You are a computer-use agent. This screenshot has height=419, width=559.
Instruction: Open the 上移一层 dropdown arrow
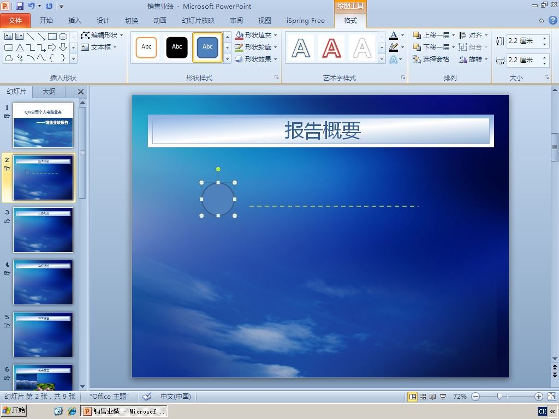pos(454,35)
